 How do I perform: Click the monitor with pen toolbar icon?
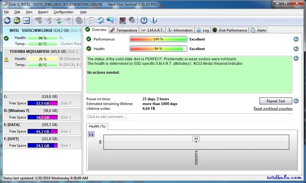pyautogui.click(x=122, y=20)
